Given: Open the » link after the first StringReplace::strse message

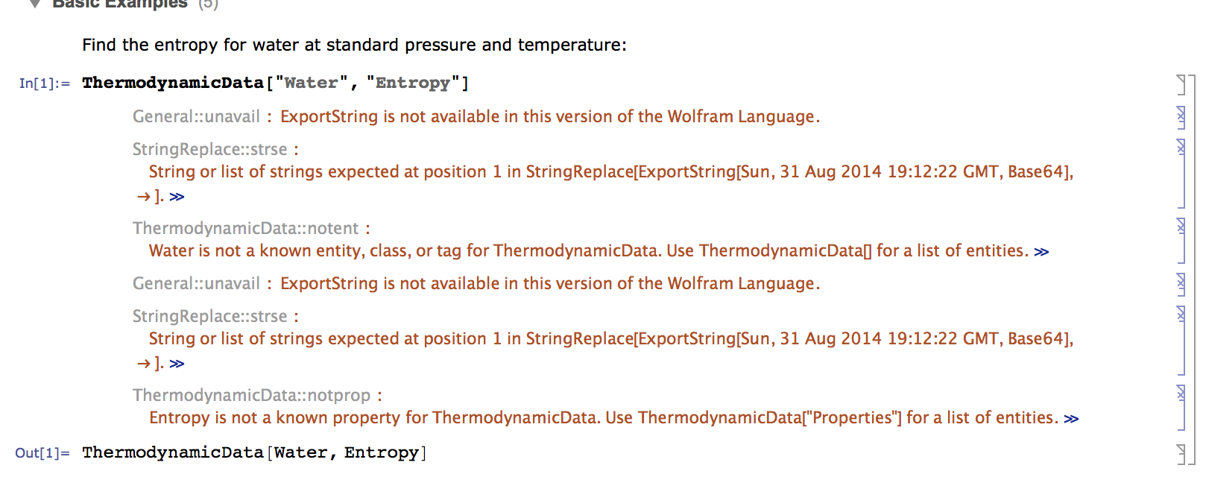Looking at the screenshot, I should (177, 197).
